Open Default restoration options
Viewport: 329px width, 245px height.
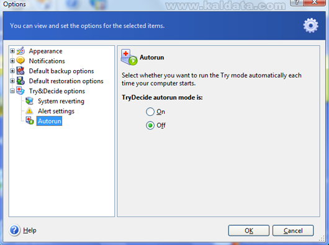tap(66, 81)
